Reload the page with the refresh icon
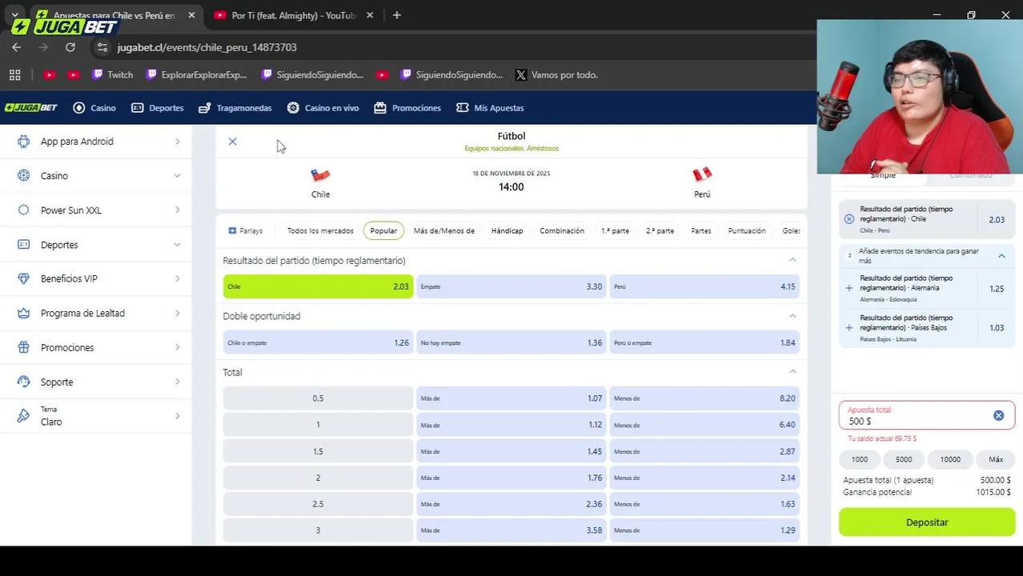This screenshot has width=1023, height=576. click(x=70, y=47)
